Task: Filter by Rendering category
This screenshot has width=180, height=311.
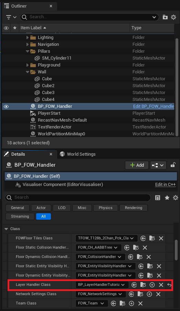Action: [134, 208]
